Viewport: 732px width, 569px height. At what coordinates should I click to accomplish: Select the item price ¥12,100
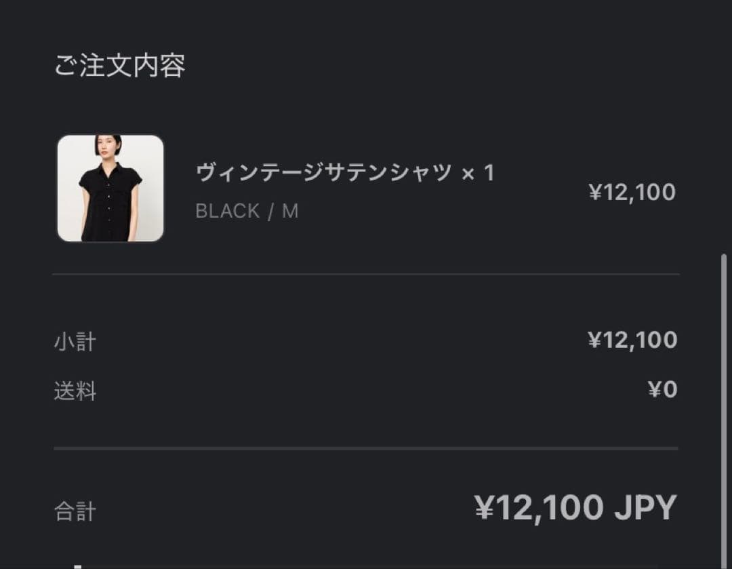coord(633,192)
